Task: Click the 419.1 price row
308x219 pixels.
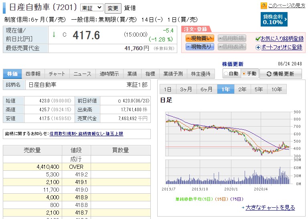Action: [77, 182]
